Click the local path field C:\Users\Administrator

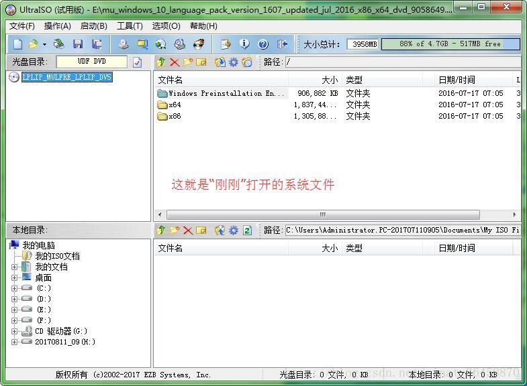403,231
